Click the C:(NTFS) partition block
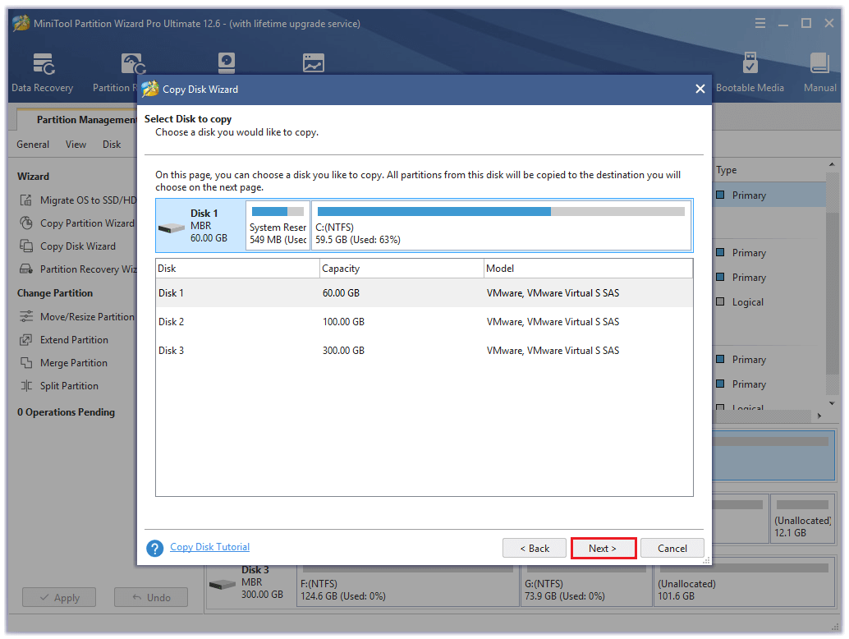 tap(502, 225)
